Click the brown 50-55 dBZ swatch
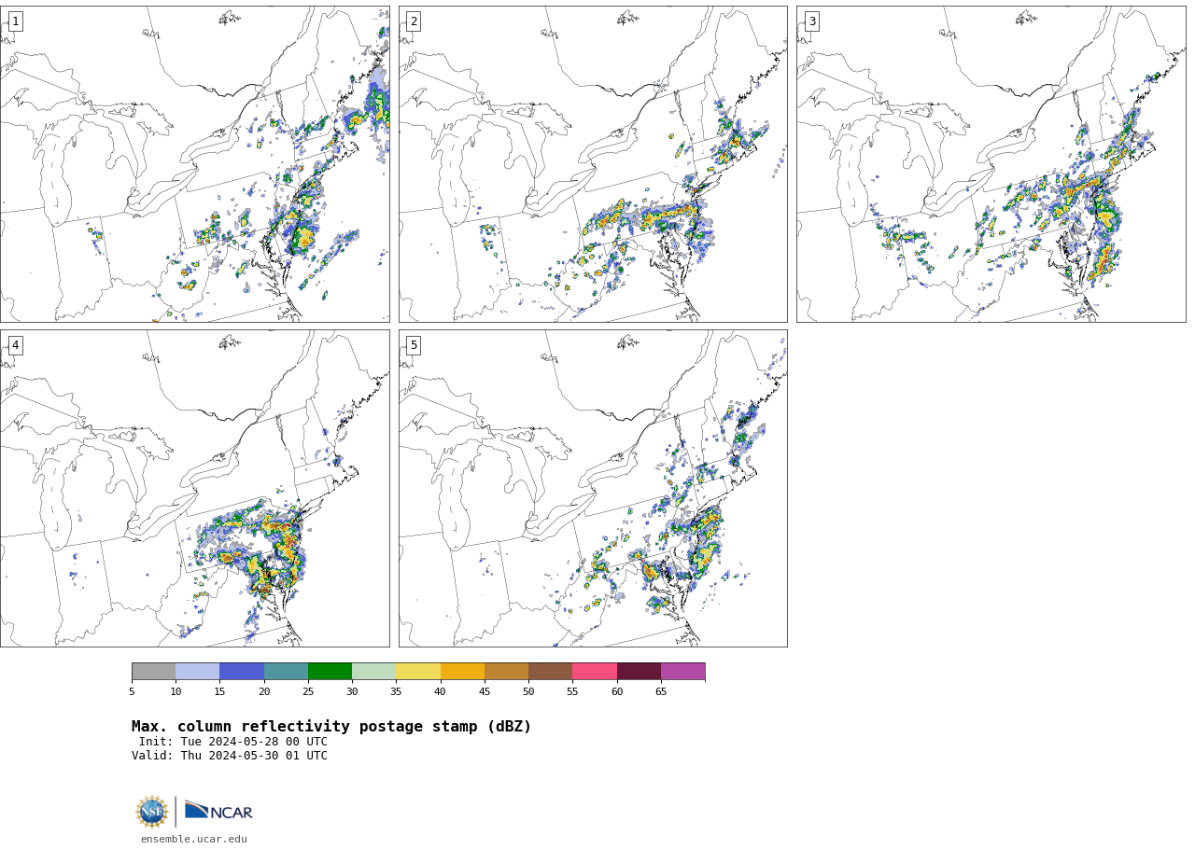1195x849 pixels. [550, 672]
